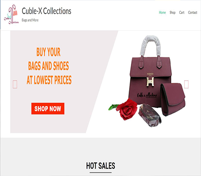Click the Cuble-X Collections logo image

coord(11,14)
